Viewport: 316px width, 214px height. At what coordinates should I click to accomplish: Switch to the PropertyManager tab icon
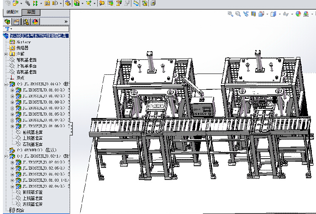click(17, 21)
